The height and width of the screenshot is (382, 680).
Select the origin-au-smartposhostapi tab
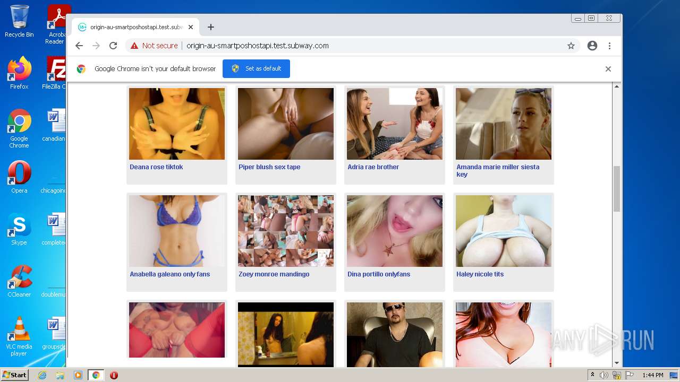click(x=135, y=27)
